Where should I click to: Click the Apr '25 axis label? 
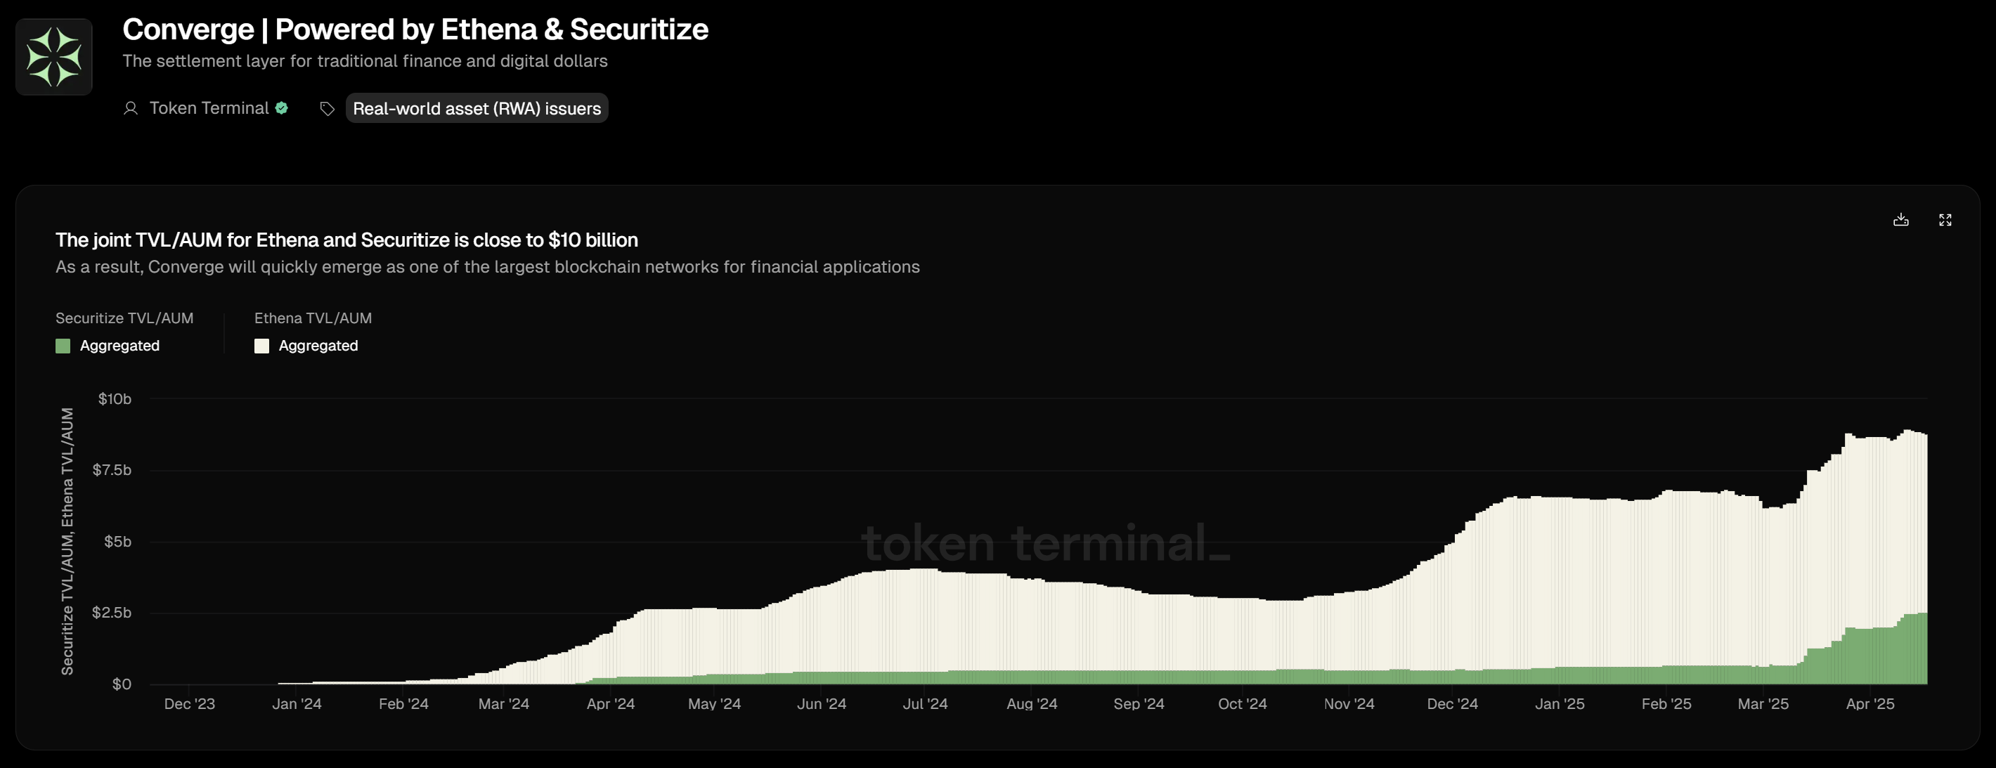1869,703
